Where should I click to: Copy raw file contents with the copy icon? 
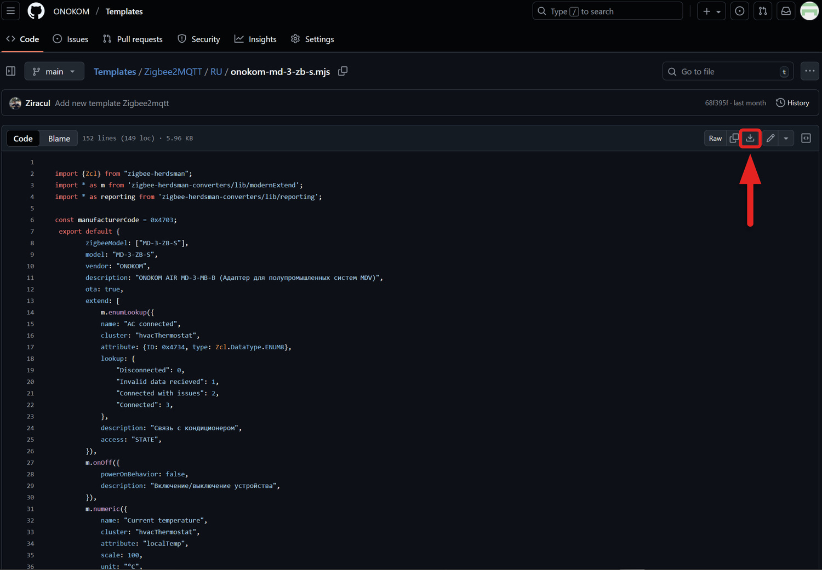(x=734, y=138)
